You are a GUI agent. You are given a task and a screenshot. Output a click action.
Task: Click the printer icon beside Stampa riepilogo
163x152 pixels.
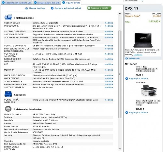pyautogui.click(x=26, y=8)
